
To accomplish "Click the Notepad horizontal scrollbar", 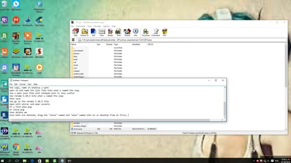I will [110, 120].
